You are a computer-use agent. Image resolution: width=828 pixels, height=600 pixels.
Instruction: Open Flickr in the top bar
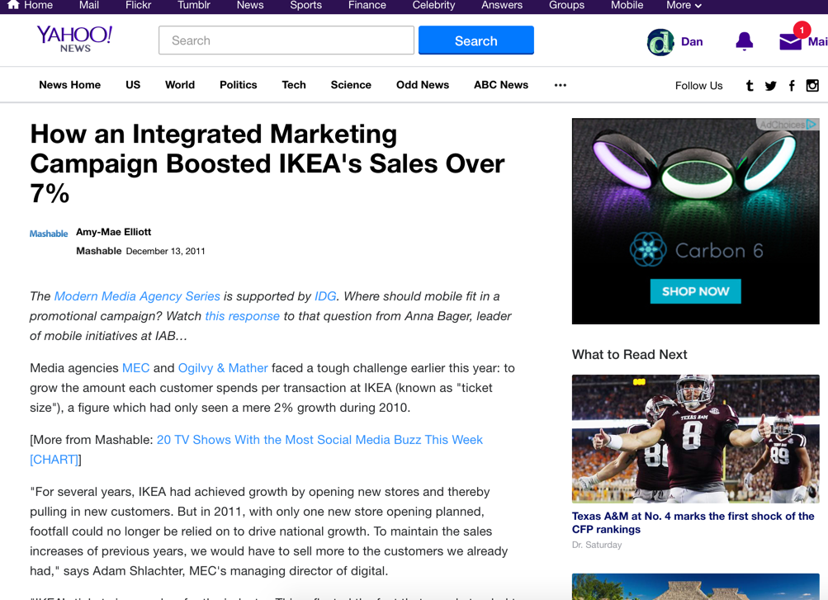(139, 5)
